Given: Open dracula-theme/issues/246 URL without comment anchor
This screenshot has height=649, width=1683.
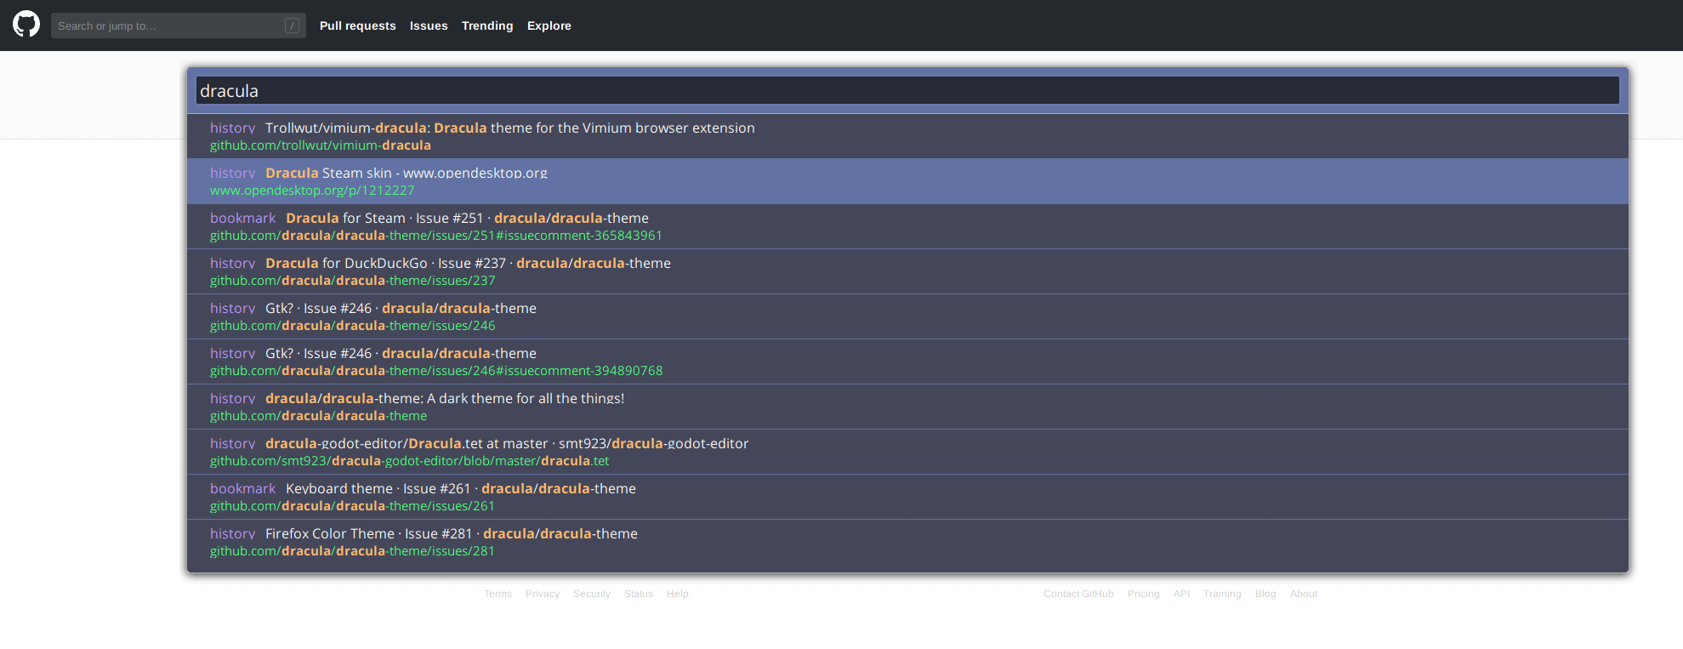Looking at the screenshot, I should point(353,326).
